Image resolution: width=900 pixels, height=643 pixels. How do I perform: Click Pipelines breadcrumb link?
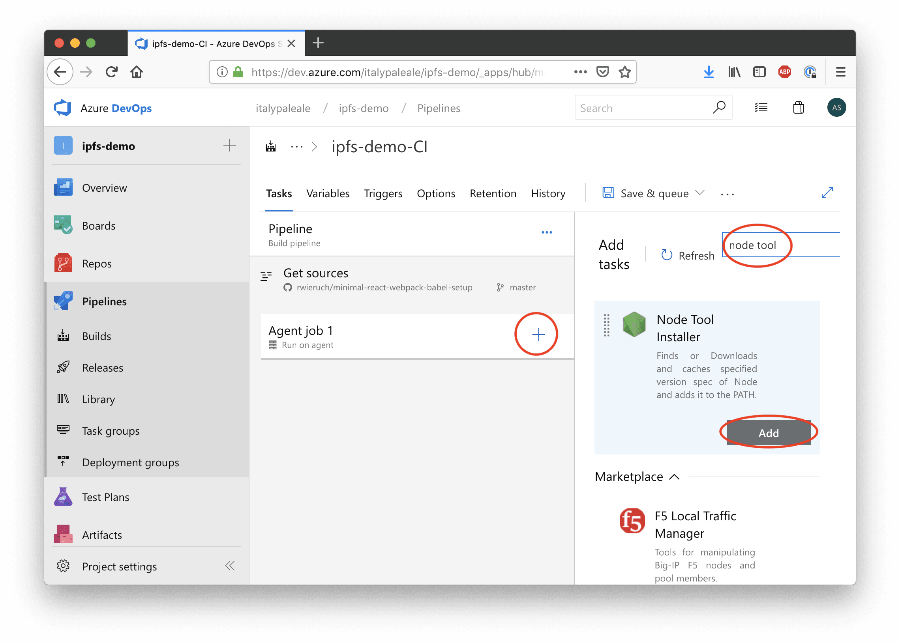pyautogui.click(x=439, y=108)
